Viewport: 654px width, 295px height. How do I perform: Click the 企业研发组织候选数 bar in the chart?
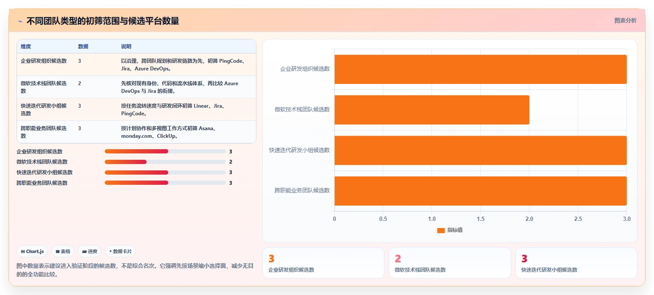tap(481, 69)
